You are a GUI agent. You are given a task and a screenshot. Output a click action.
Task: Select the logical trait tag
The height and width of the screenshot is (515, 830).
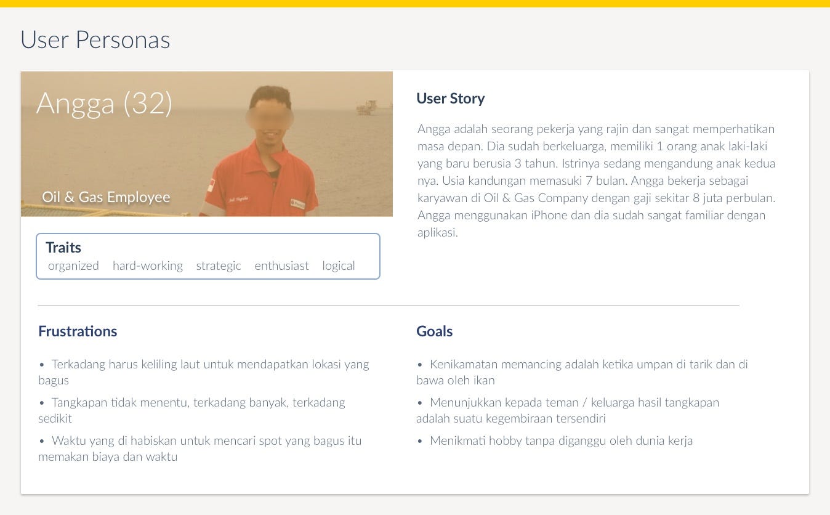point(339,266)
